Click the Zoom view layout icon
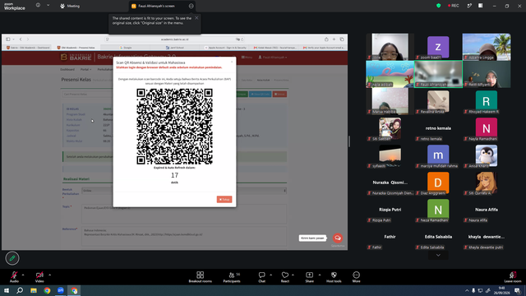The width and height of the screenshot is (526, 296). [480, 6]
